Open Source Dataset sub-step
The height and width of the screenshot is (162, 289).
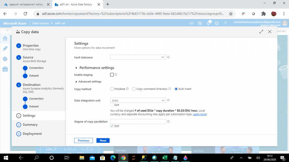click(x=34, y=75)
